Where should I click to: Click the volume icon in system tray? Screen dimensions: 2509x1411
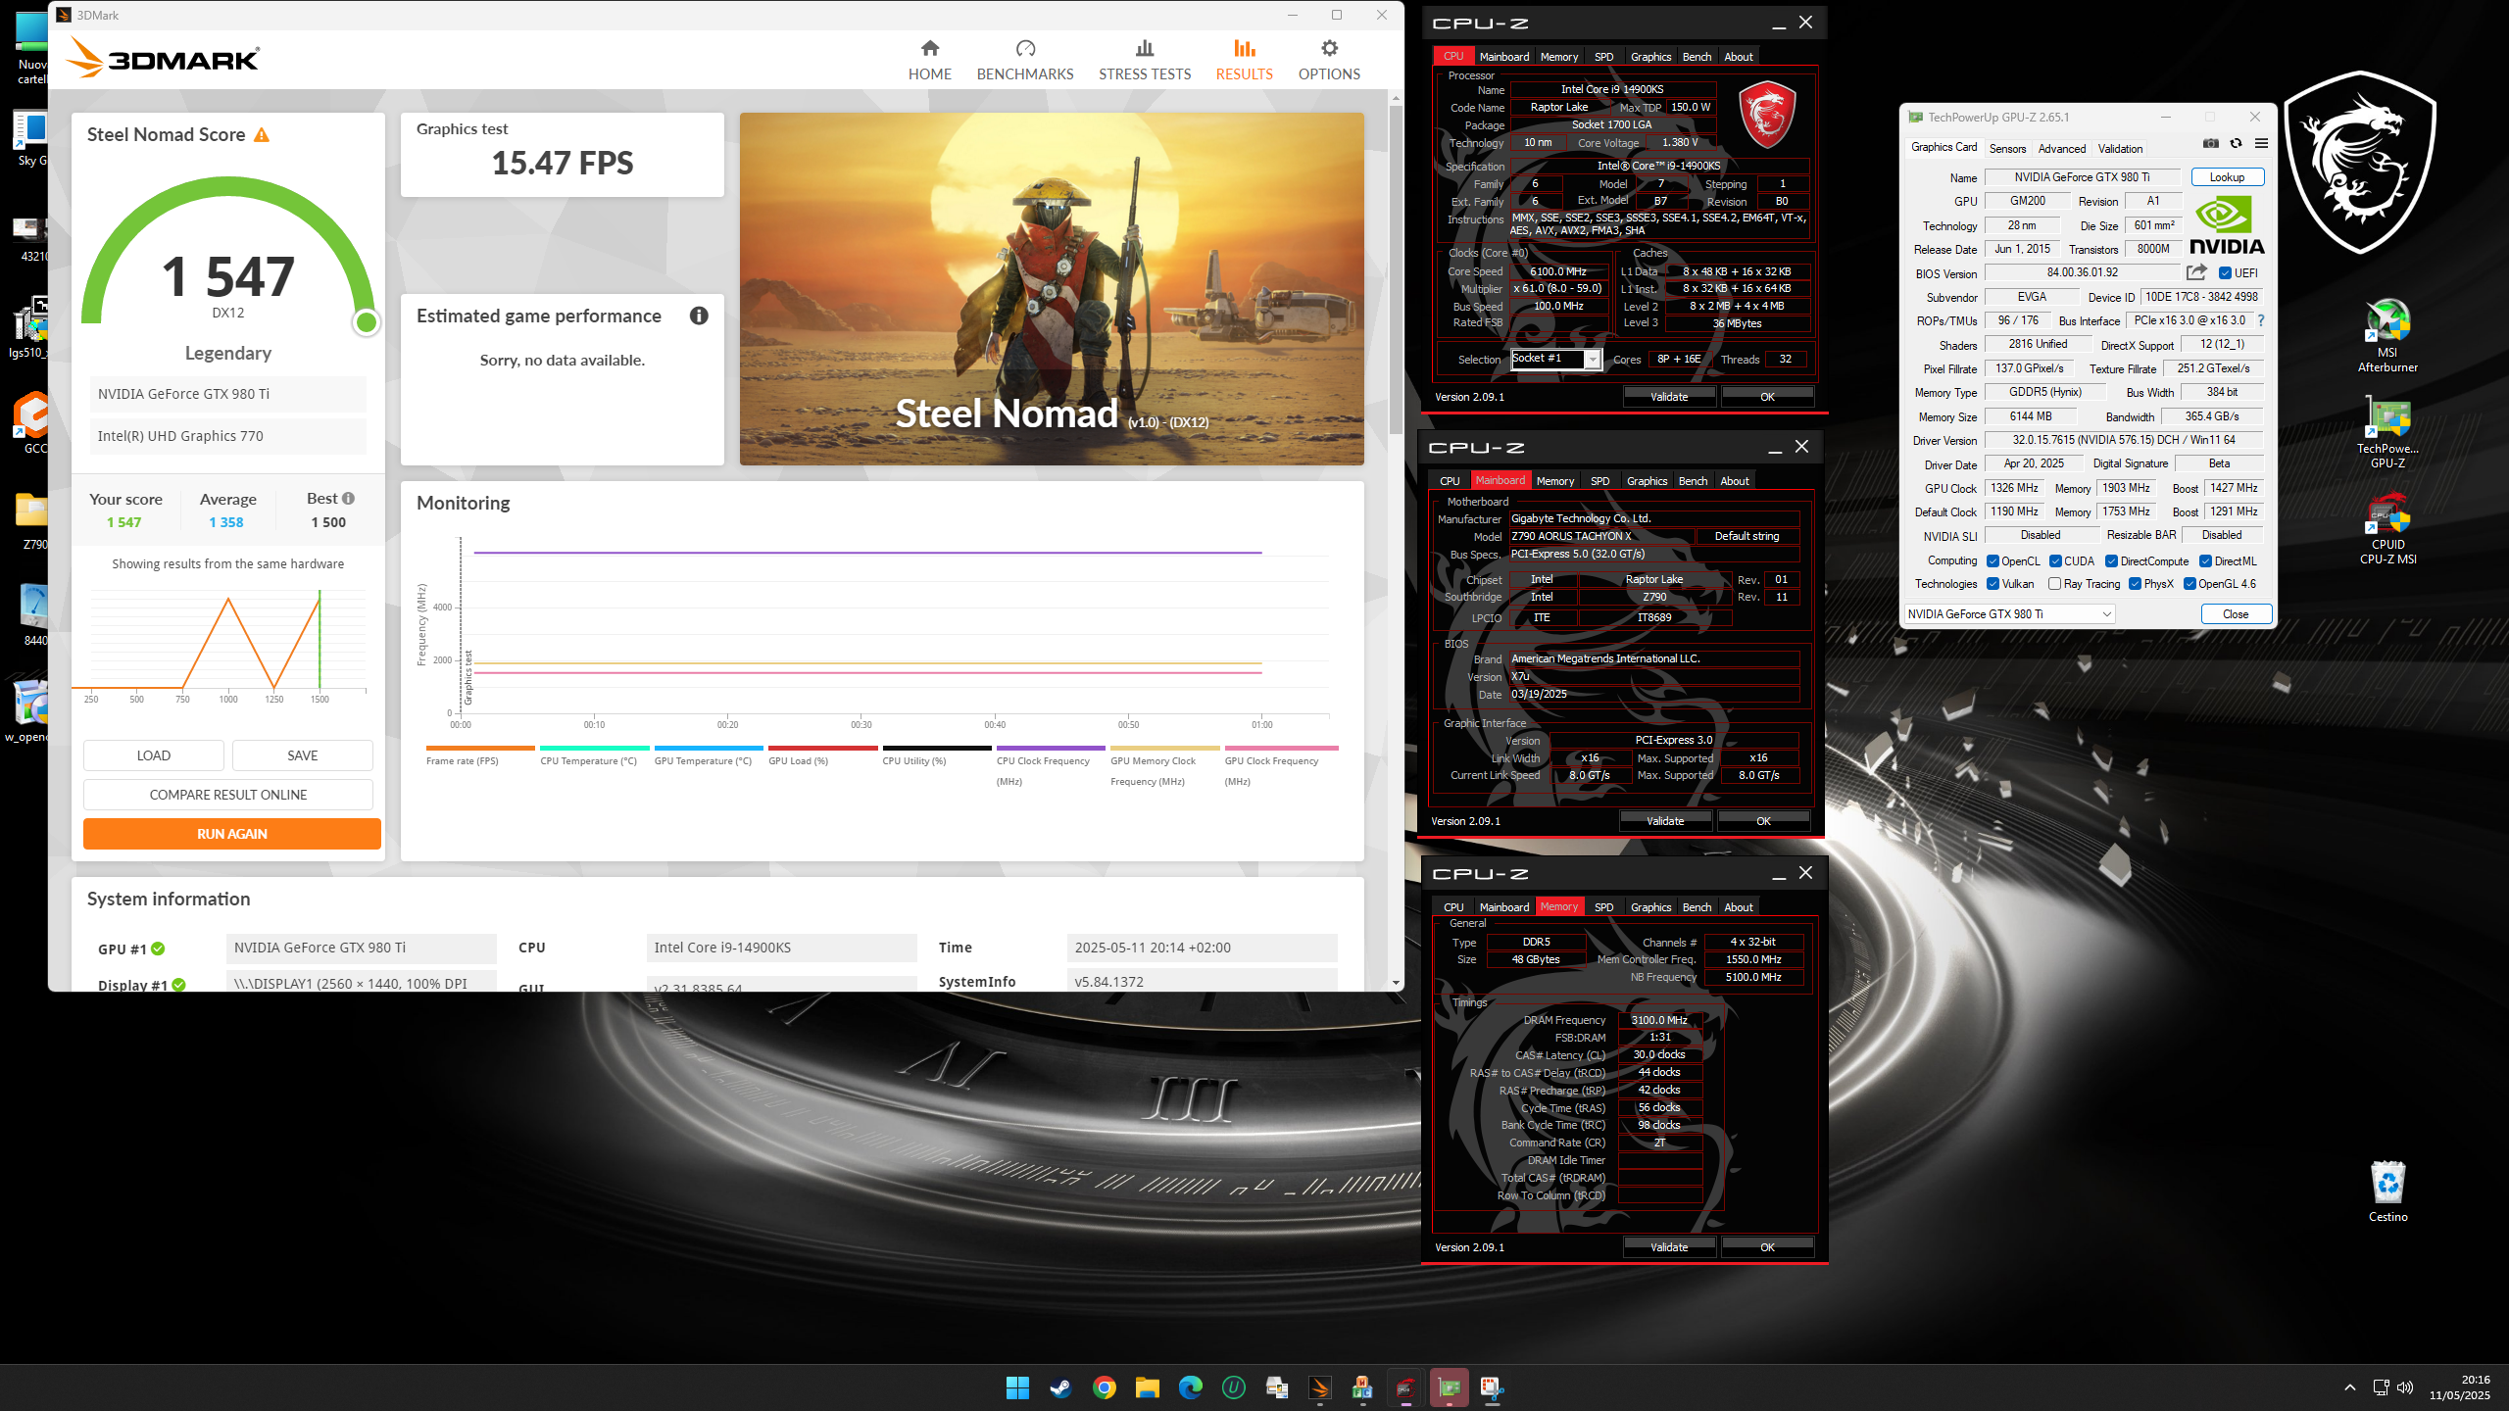(x=2405, y=1387)
